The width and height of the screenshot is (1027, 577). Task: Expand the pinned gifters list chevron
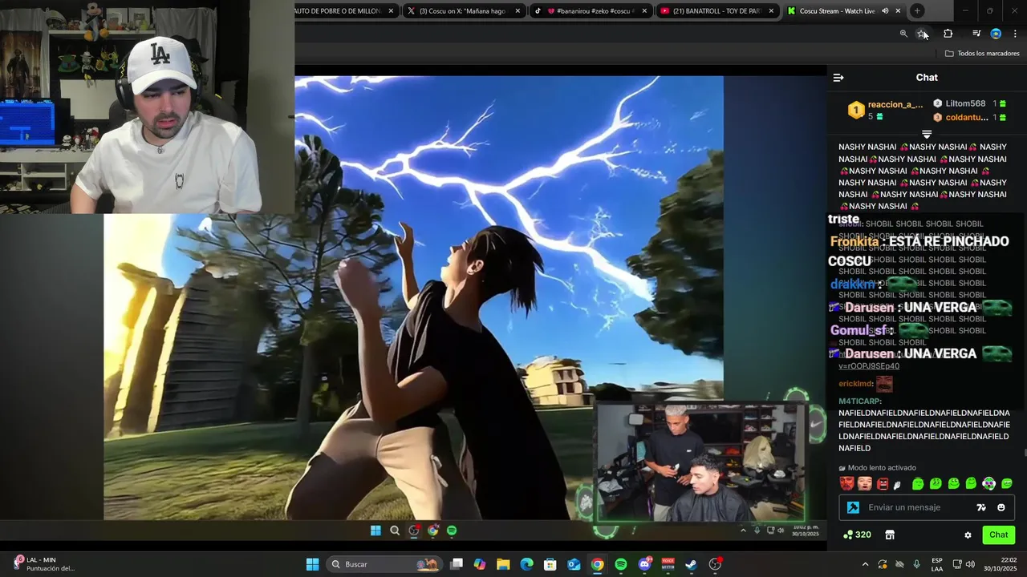[927, 135]
